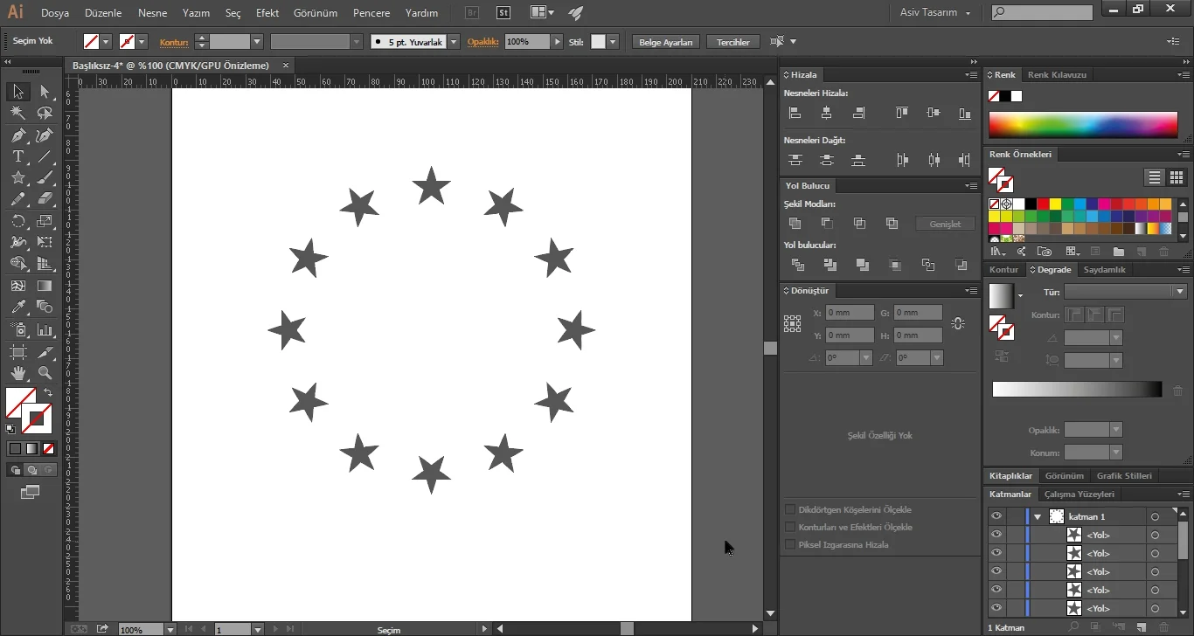Set fill mode to None in toolbox
The width and height of the screenshot is (1194, 636).
pyautogui.click(x=49, y=448)
